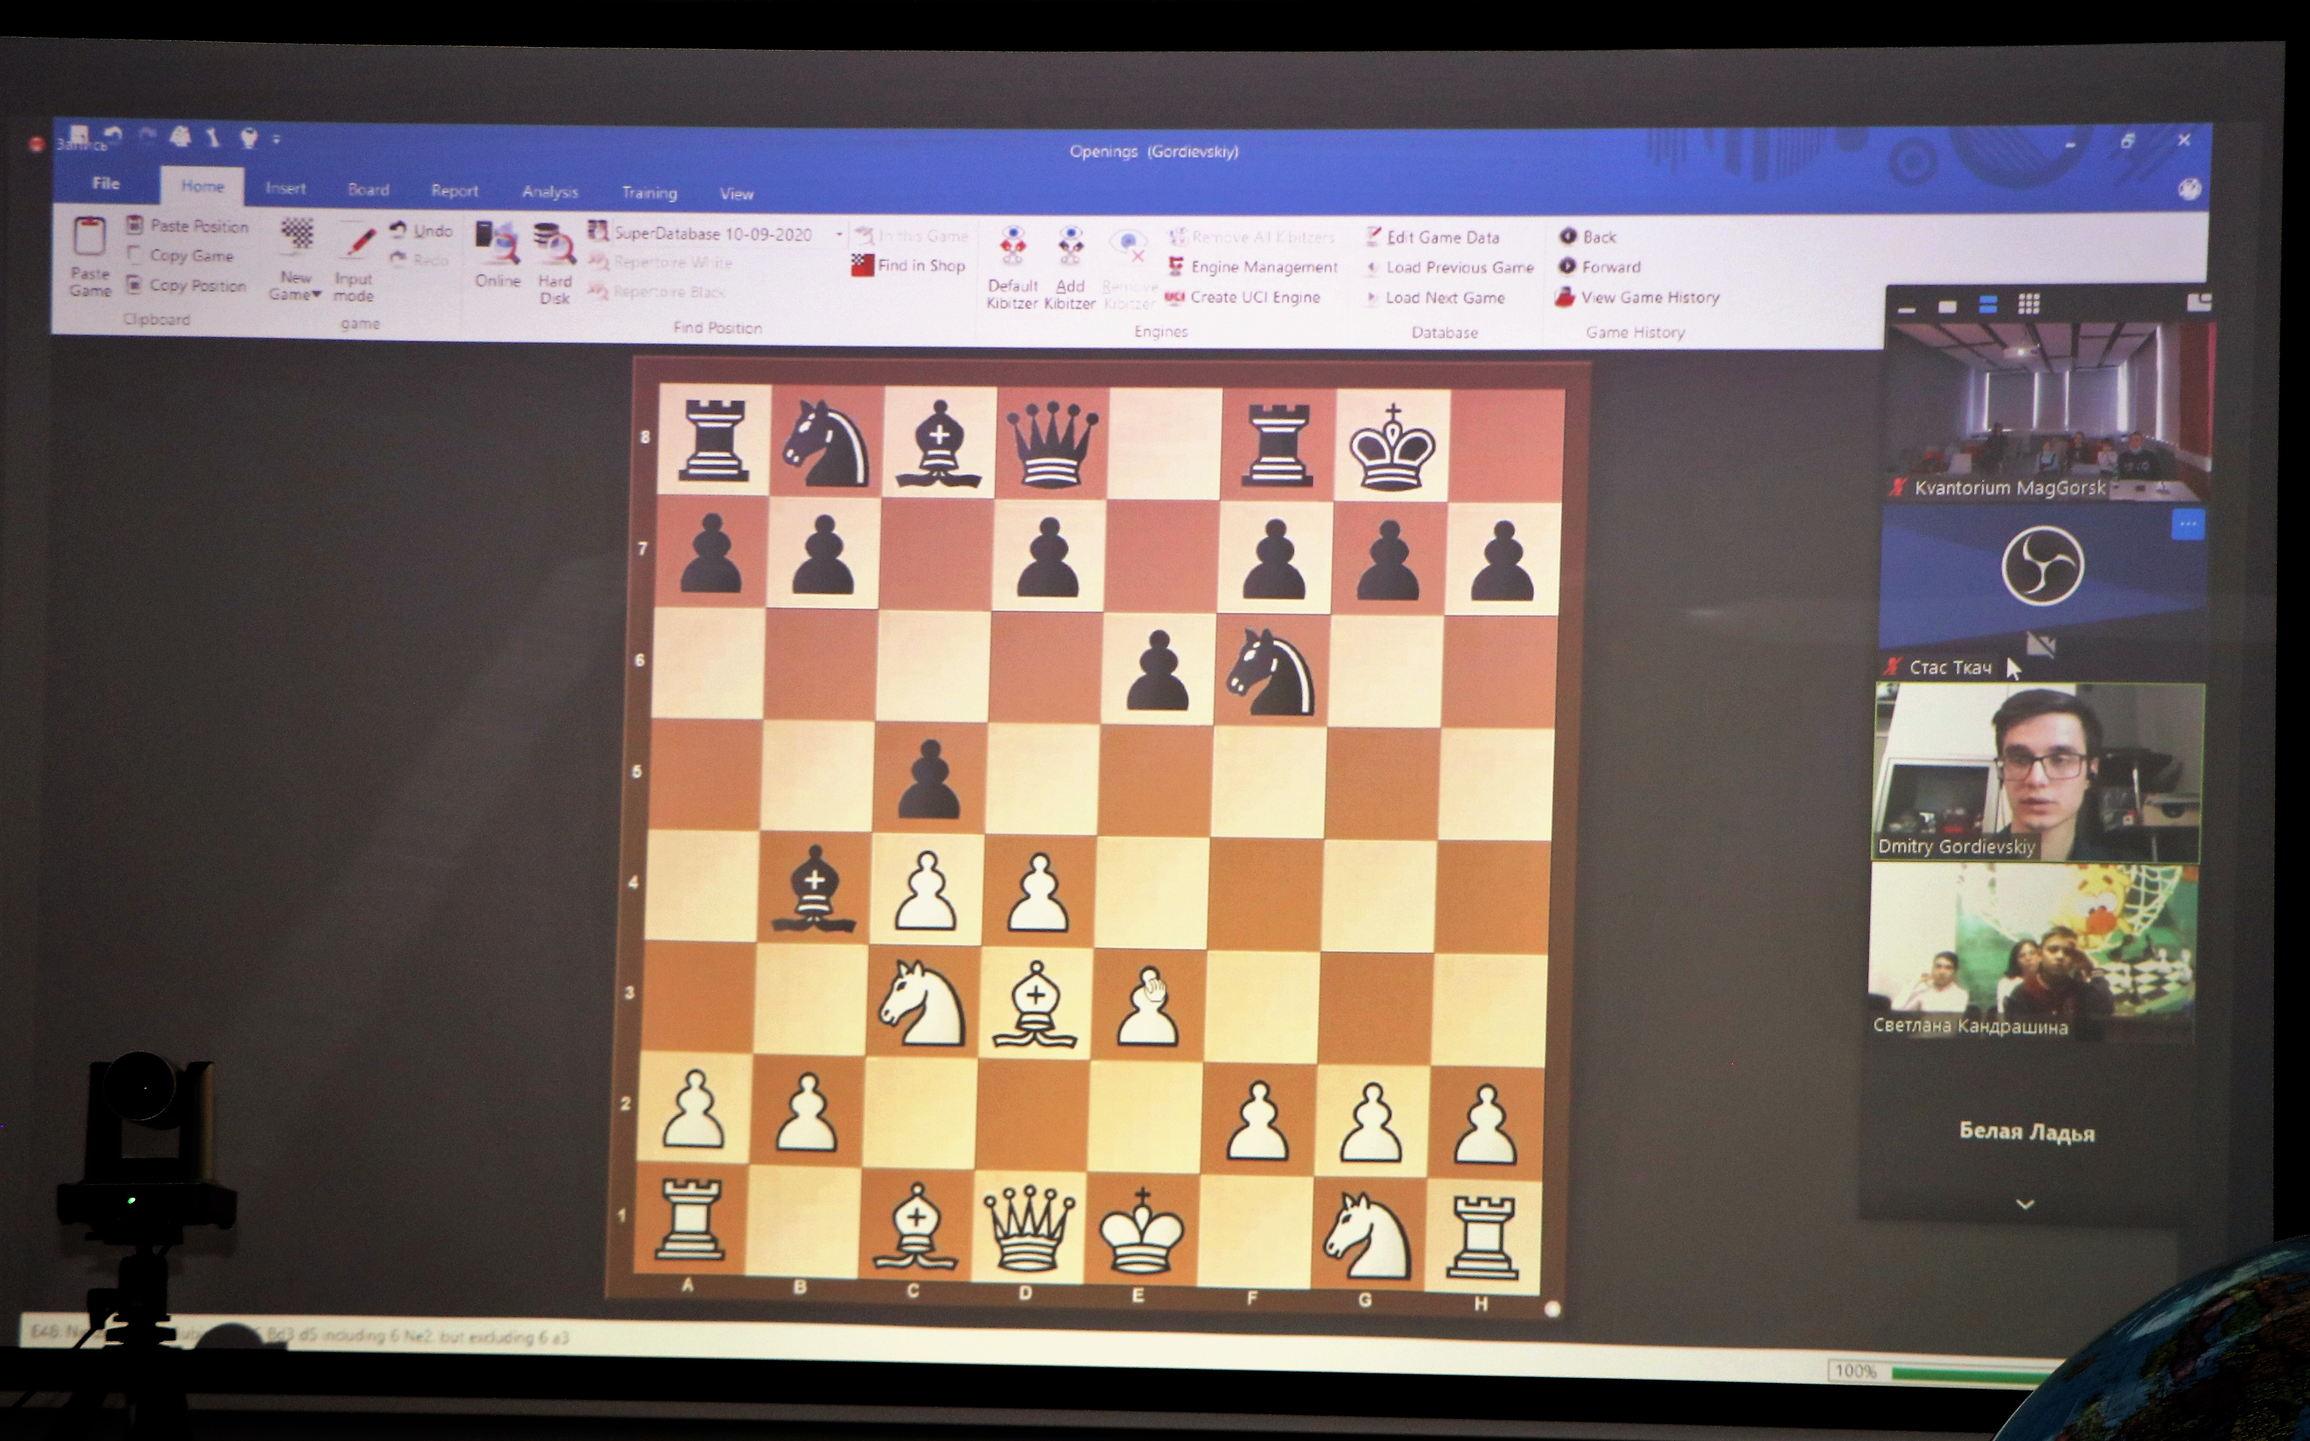The image size is (2310, 1441).
Task: Open the SuperDatabase 10-09-2020 reference dropdown
Action: coord(839,234)
